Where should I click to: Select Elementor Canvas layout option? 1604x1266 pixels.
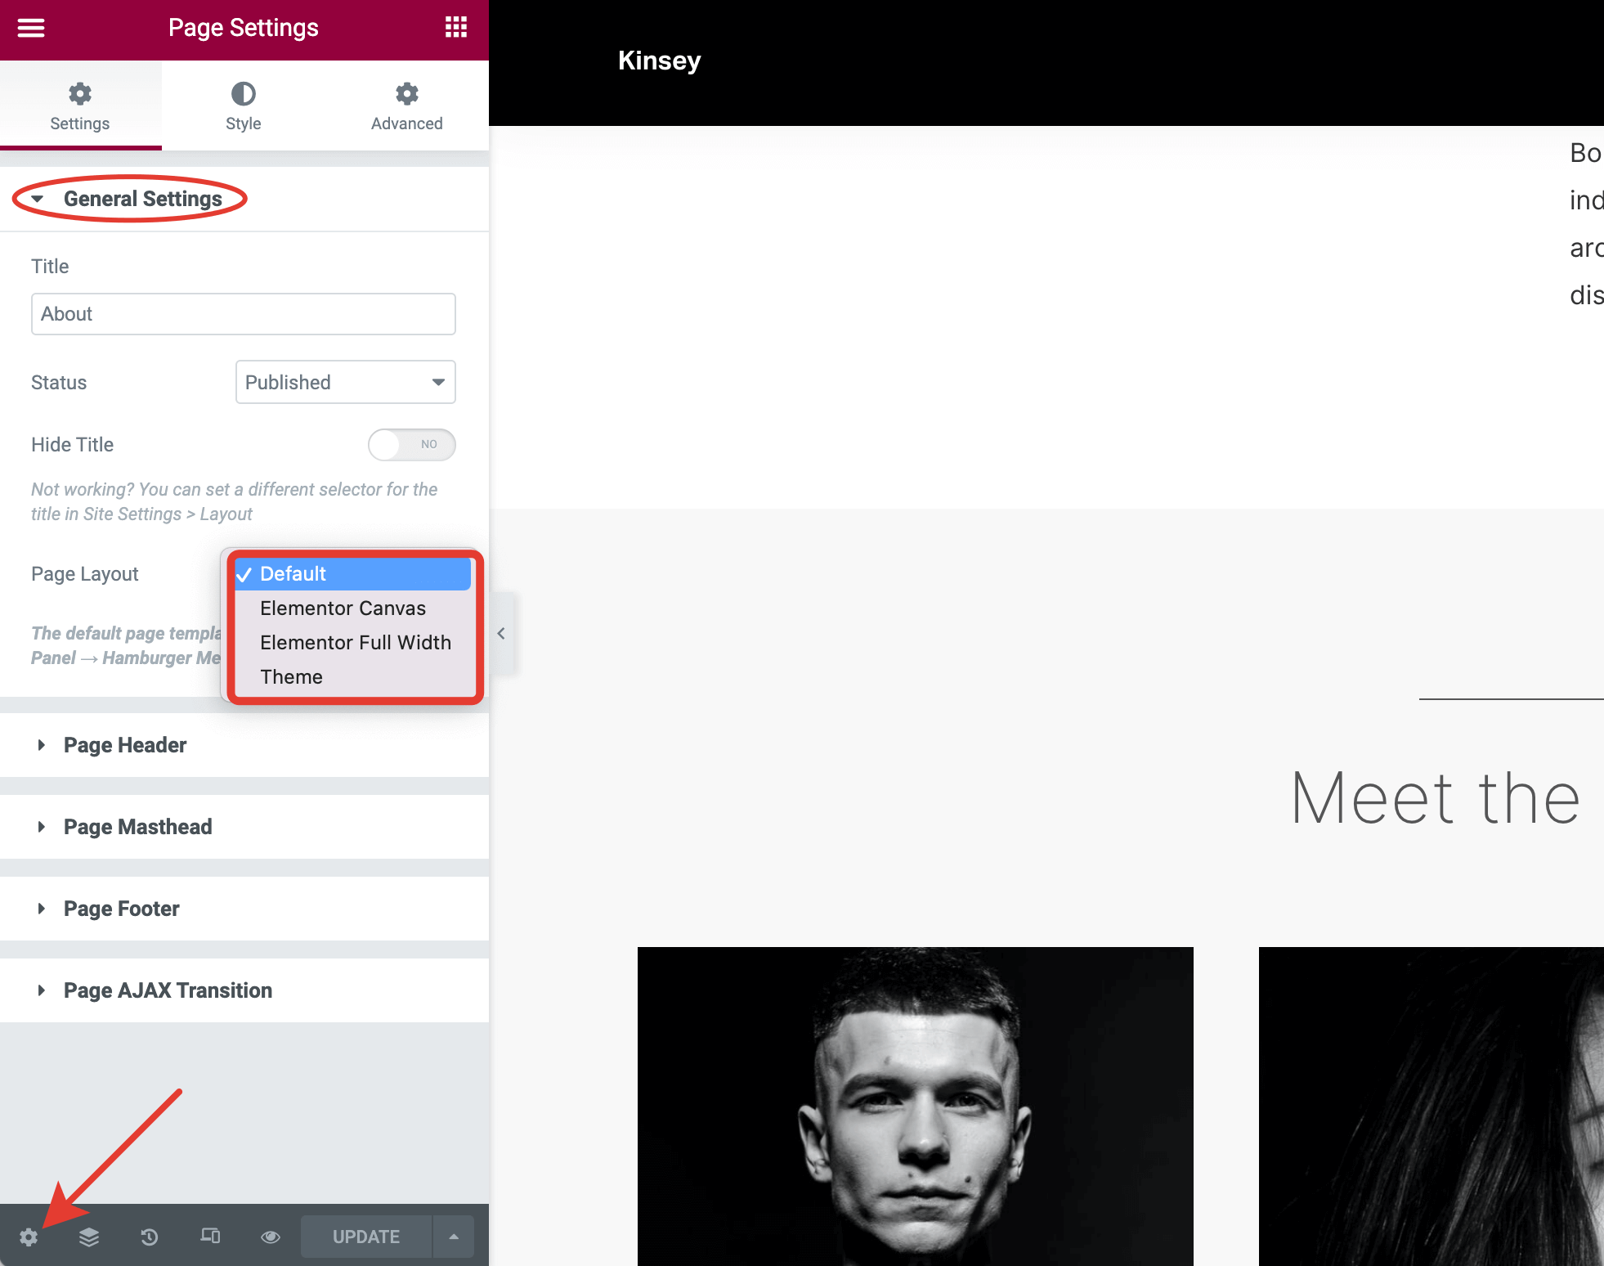click(343, 608)
